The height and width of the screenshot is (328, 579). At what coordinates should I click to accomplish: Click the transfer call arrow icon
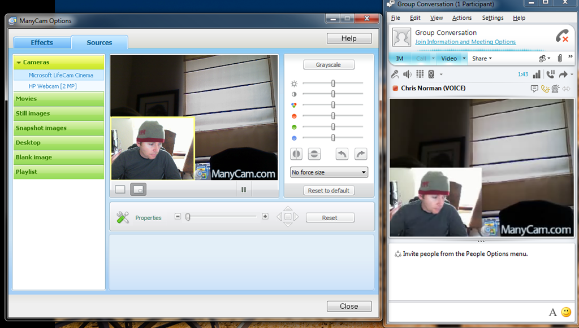563,75
